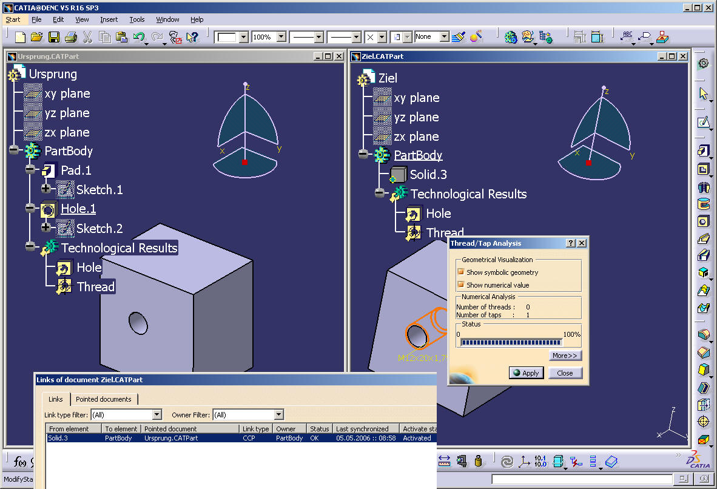Viewport: 717px width, 489px height.
Task: Click the Save diskette icon
Action: click(54, 37)
